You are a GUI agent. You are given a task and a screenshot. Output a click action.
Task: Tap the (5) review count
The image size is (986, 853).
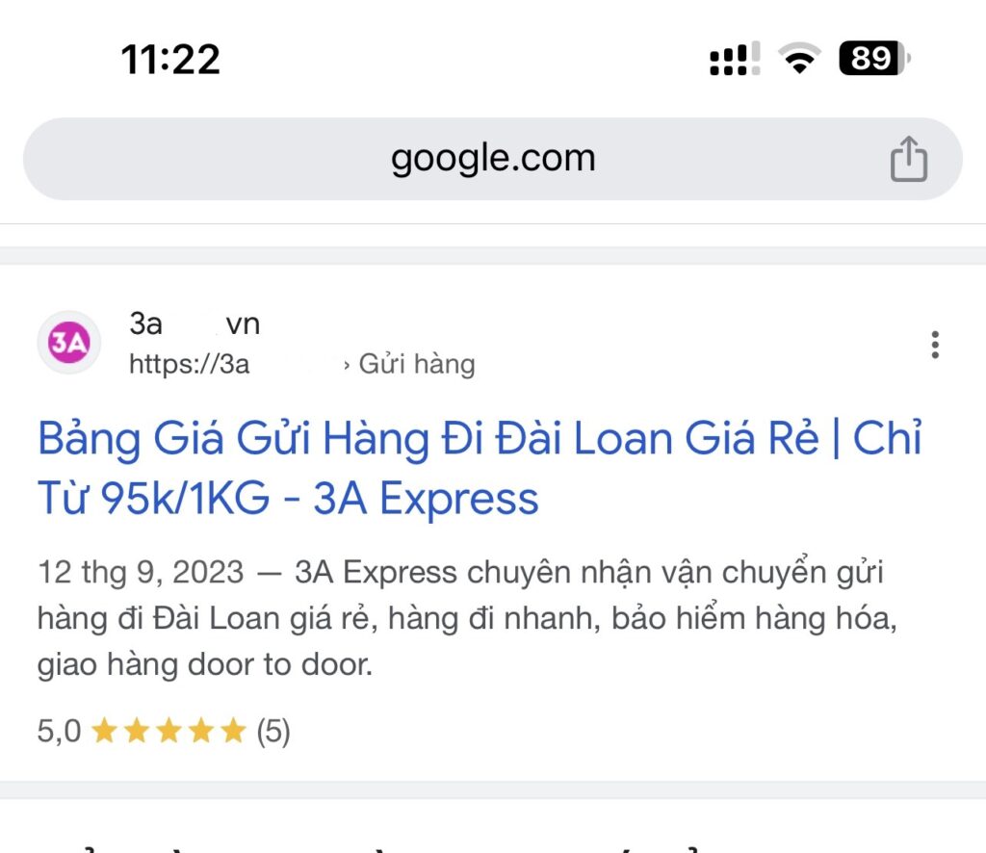pos(273,732)
